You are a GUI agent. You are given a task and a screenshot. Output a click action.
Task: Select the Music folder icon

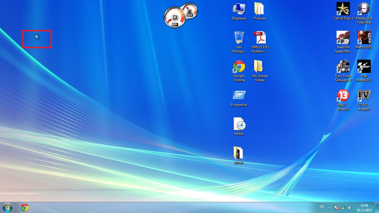[239, 156]
